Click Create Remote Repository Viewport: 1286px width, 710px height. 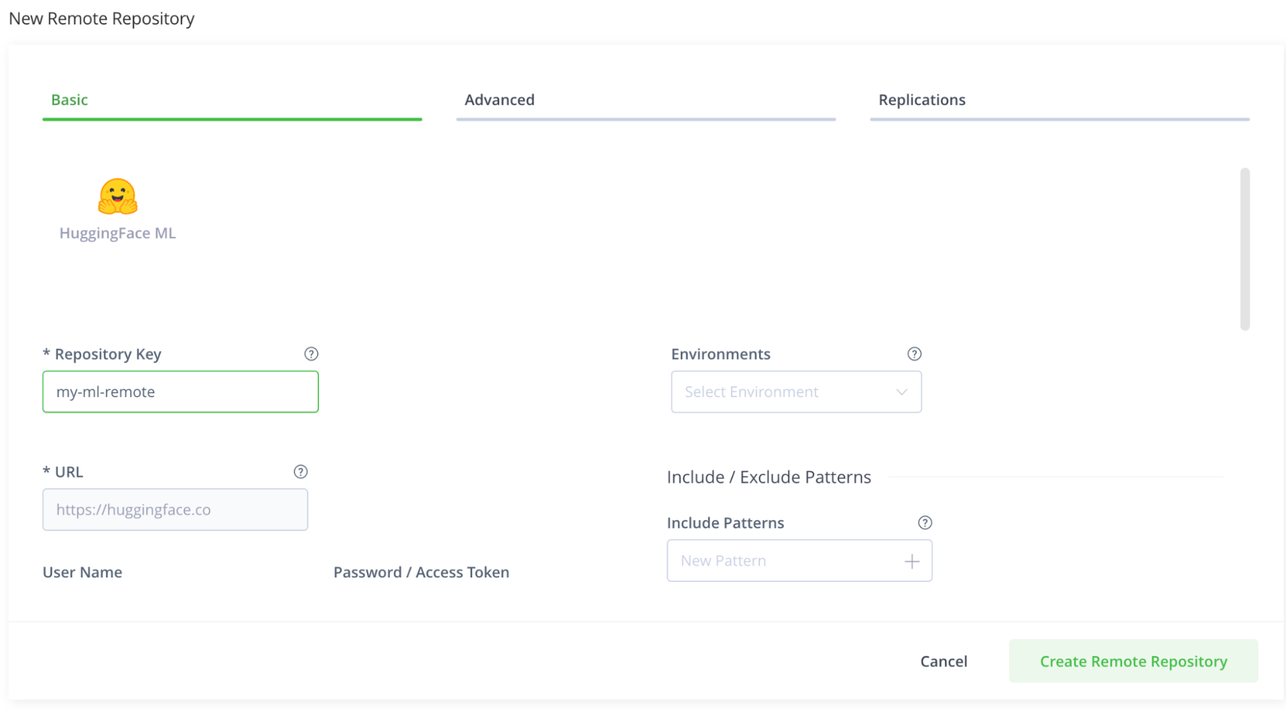tap(1133, 661)
